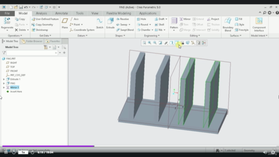Apply the Shell feature
Image resolution: width=279 pixels, height=157 pixels.
tap(160, 24)
